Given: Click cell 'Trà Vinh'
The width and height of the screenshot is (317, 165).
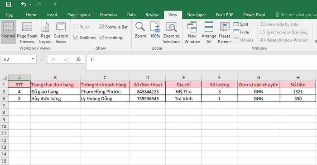Looking at the screenshot, I should tap(183, 99).
